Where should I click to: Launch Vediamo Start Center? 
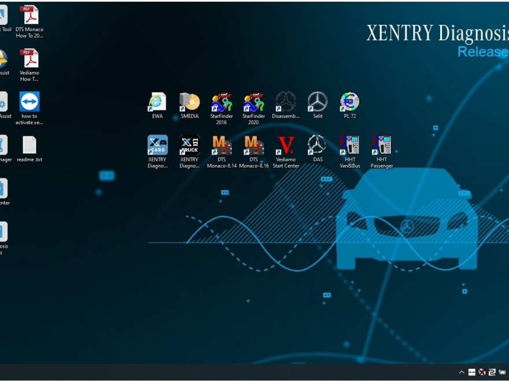(286, 152)
